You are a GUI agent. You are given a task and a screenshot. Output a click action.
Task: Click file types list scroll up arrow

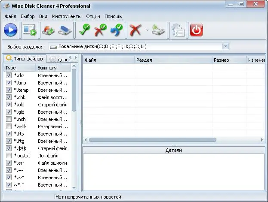(x=74, y=66)
